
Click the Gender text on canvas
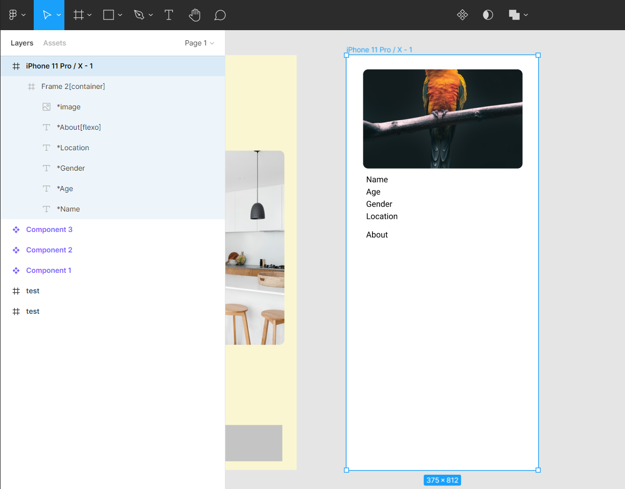pyautogui.click(x=379, y=204)
